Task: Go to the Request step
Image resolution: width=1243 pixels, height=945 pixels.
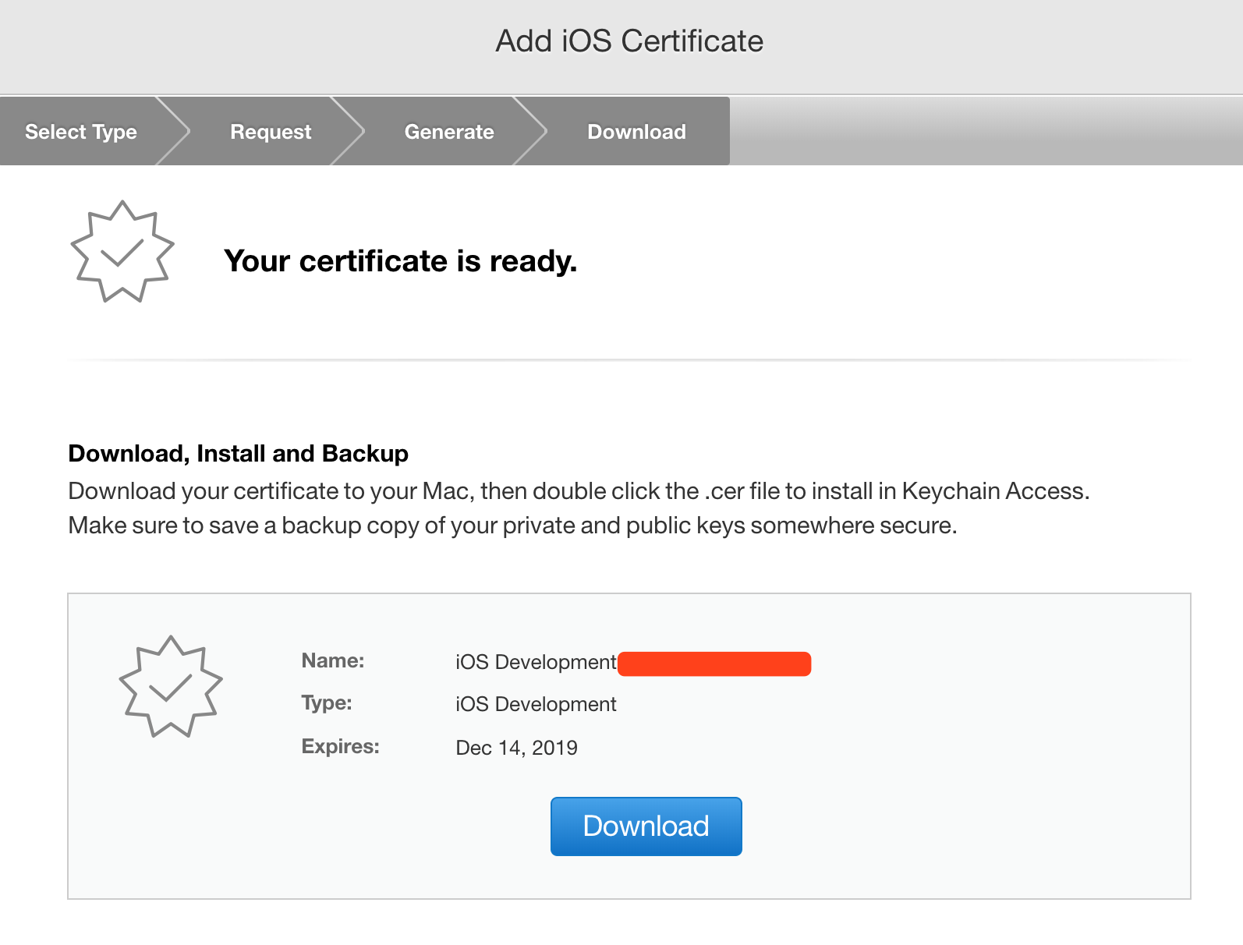Action: coord(271,132)
